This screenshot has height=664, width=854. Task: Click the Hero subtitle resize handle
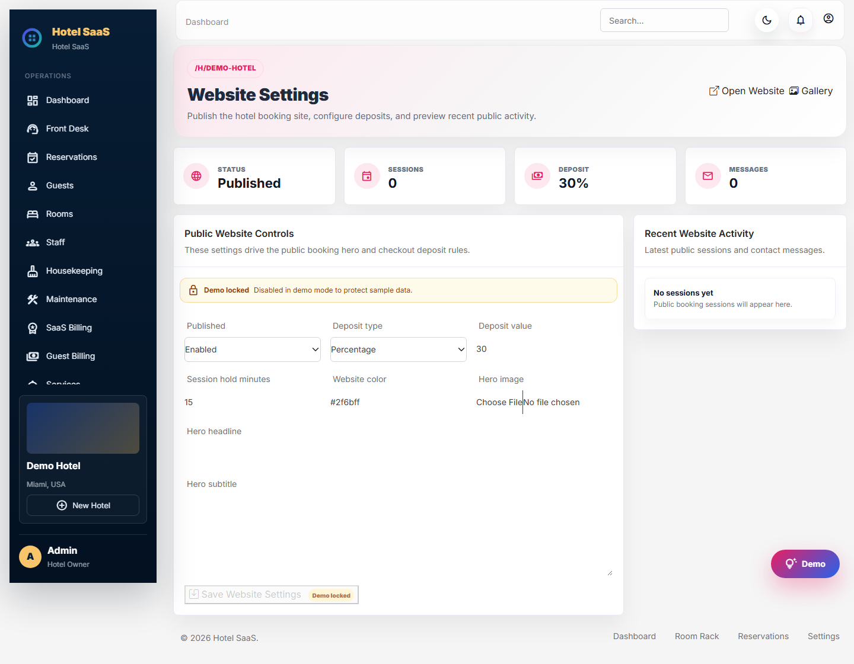tap(609, 572)
